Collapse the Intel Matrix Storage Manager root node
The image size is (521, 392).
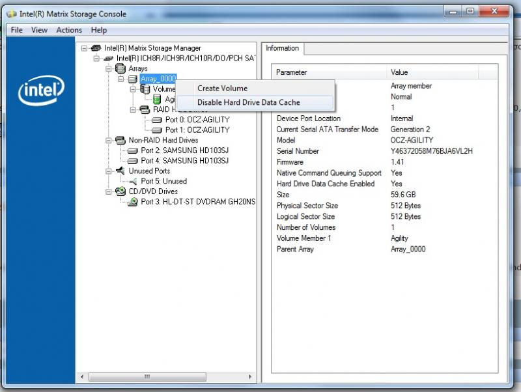click(85, 48)
